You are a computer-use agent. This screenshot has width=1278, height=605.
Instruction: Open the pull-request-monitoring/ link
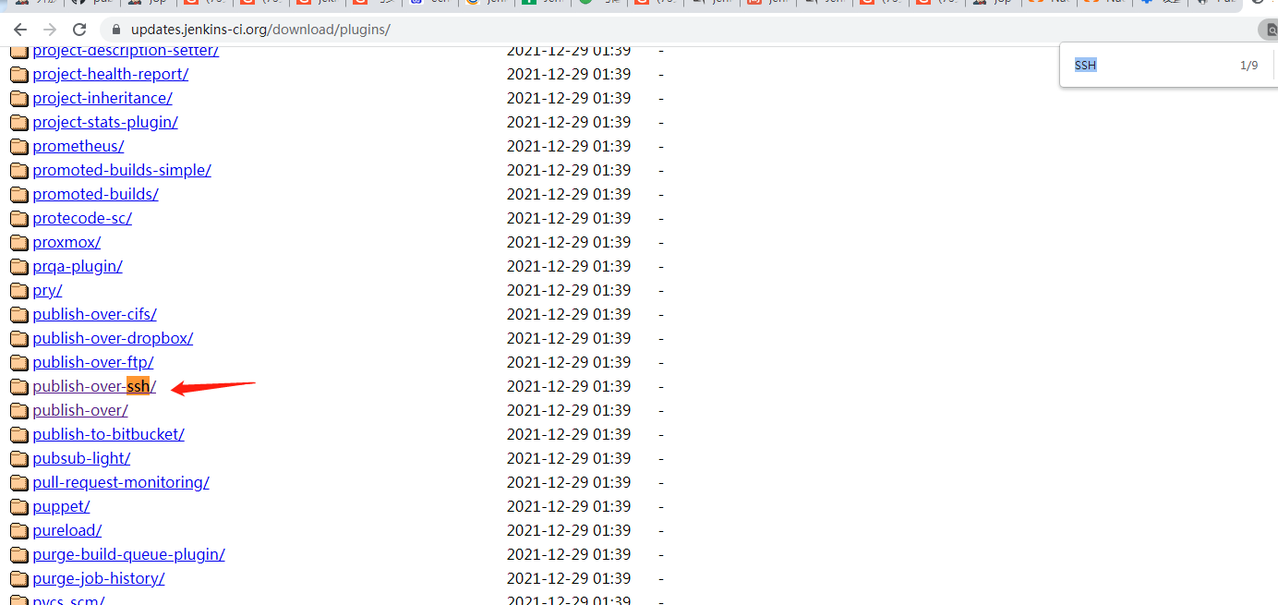click(x=121, y=482)
